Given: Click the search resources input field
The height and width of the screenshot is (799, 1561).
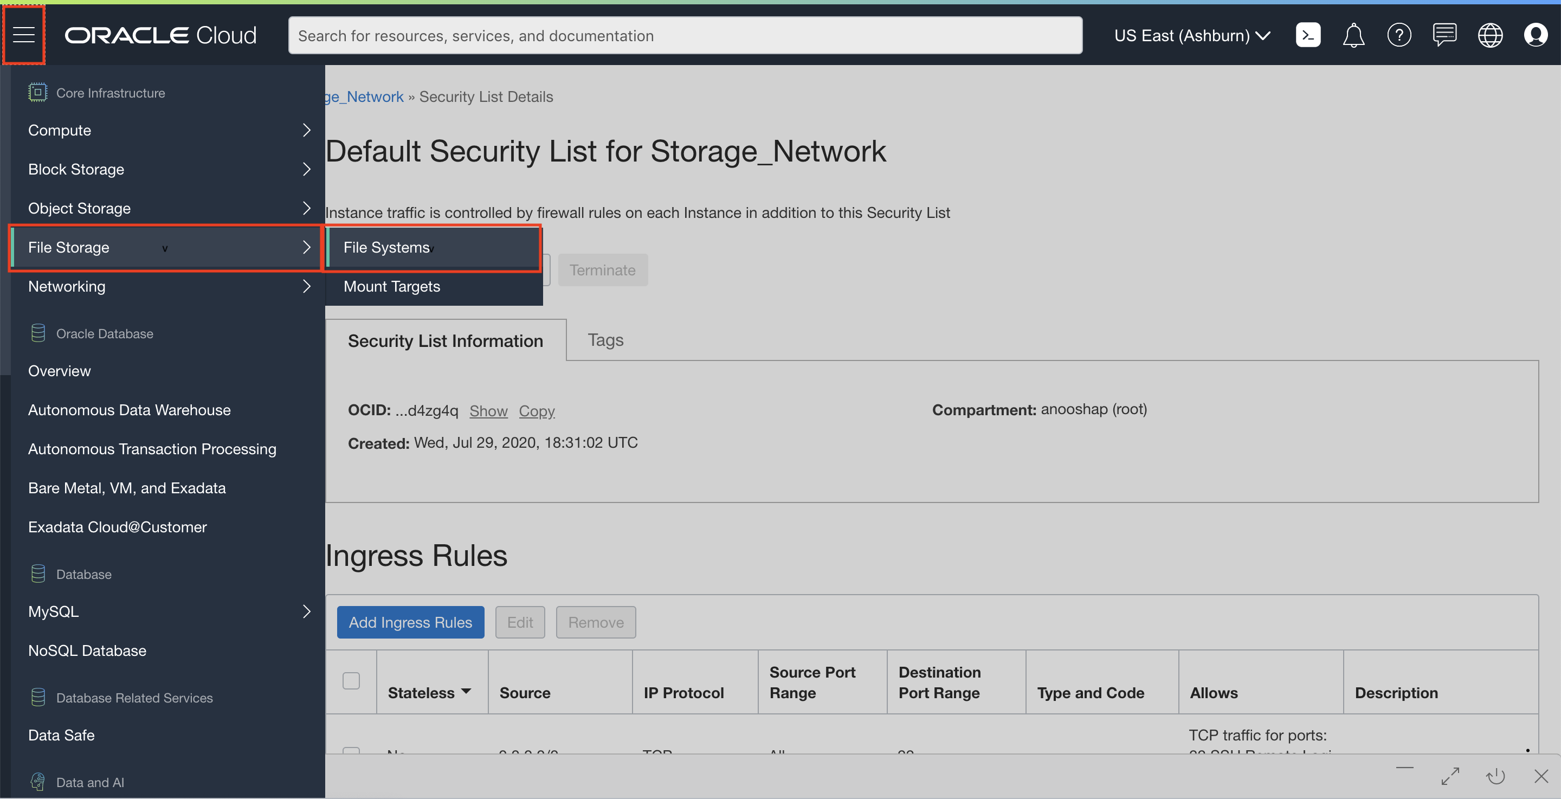Looking at the screenshot, I should (x=685, y=36).
